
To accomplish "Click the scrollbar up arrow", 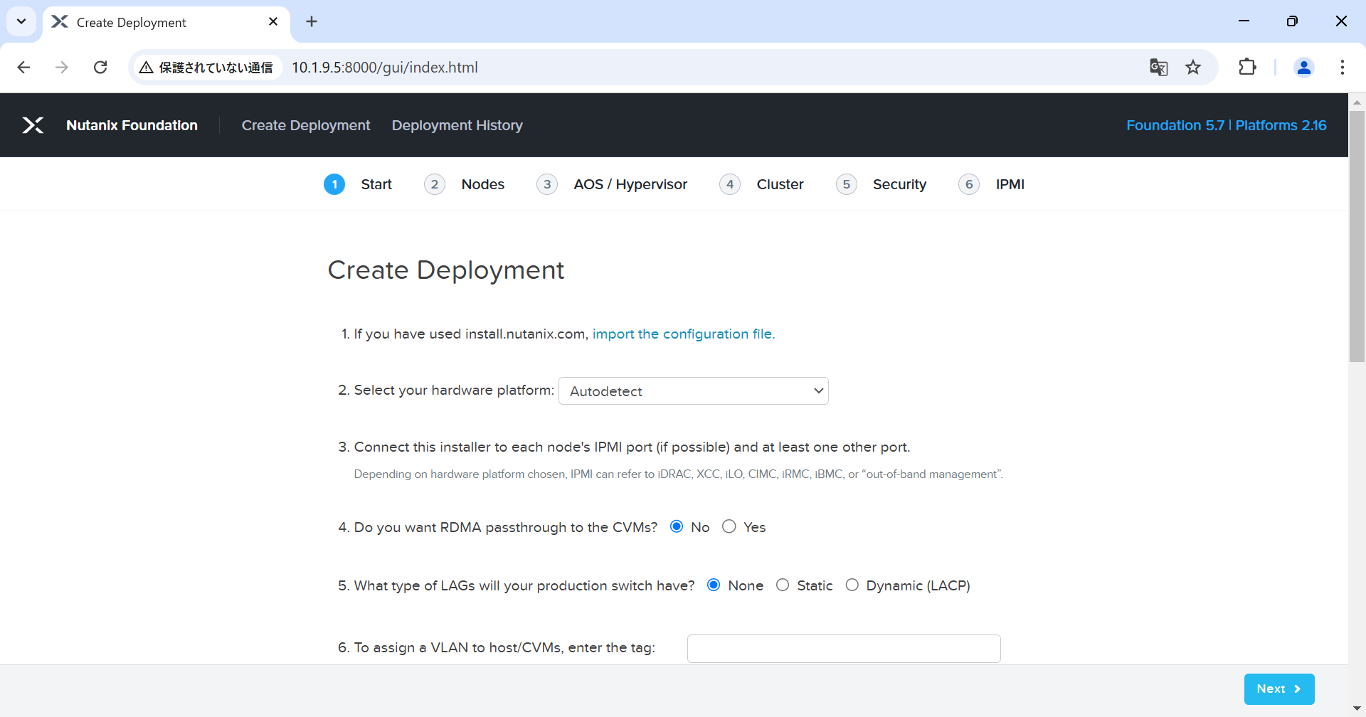I will (x=1357, y=102).
